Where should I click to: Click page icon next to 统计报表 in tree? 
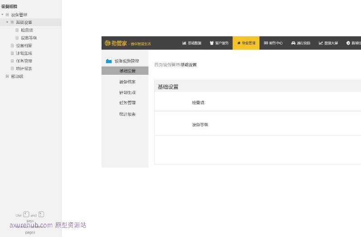12,68
